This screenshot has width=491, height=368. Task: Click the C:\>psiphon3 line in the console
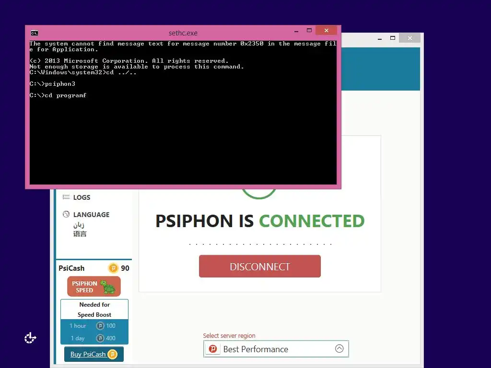tap(52, 84)
